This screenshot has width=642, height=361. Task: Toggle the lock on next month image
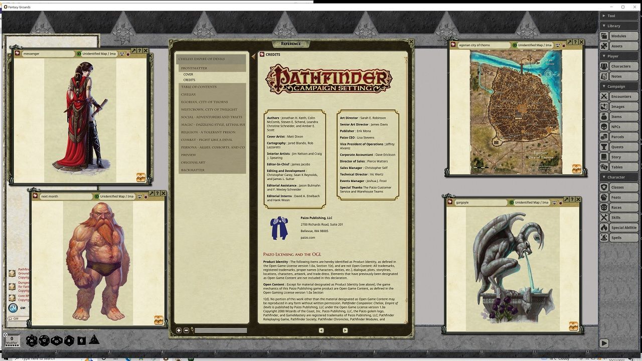[x=146, y=197]
